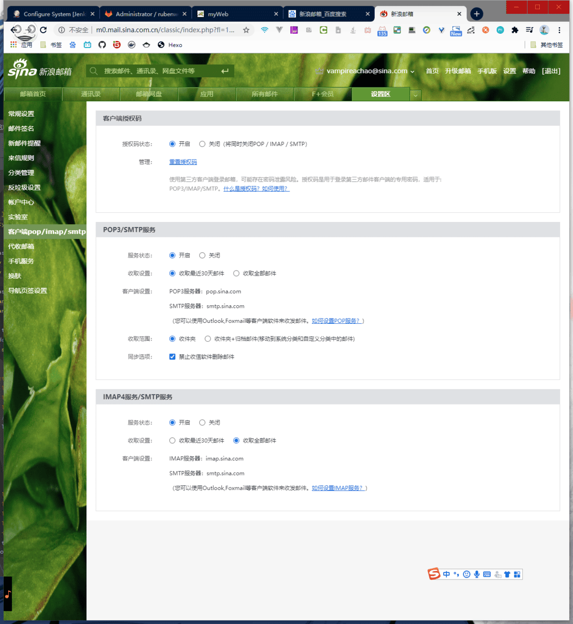Click the 重置授权码 link
573x624 pixels.
(183, 162)
